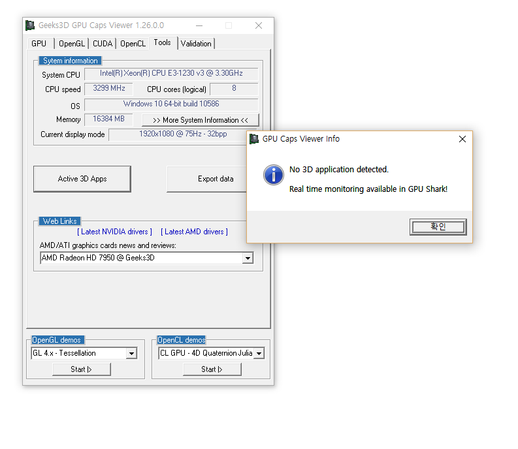
Task: Open the OpenGL tab
Action: [x=71, y=44]
